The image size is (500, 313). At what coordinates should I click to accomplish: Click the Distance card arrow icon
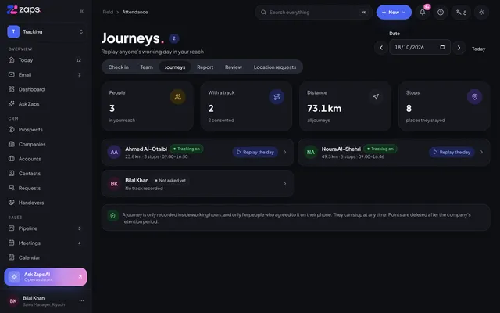(x=376, y=97)
